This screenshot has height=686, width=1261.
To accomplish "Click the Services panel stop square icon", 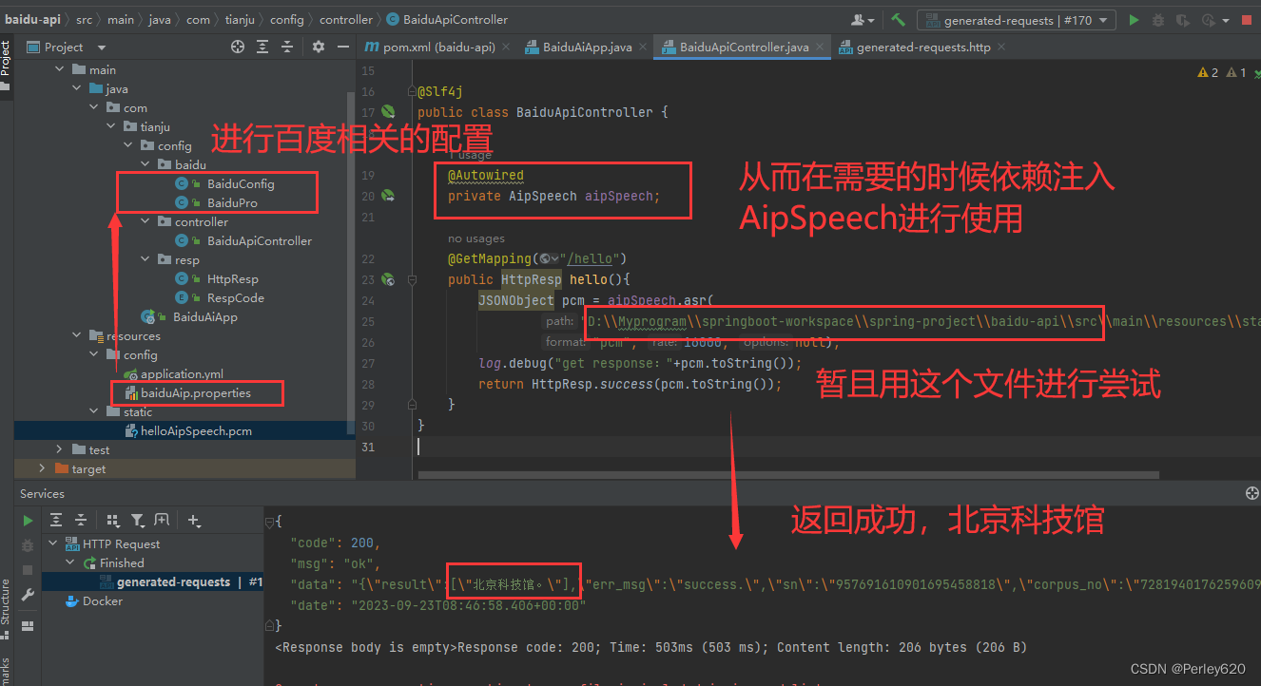I will click(28, 570).
